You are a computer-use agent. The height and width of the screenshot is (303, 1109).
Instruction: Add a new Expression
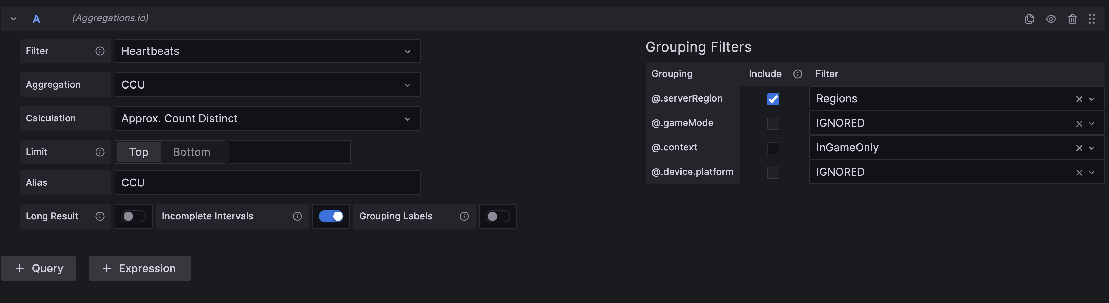tap(140, 268)
